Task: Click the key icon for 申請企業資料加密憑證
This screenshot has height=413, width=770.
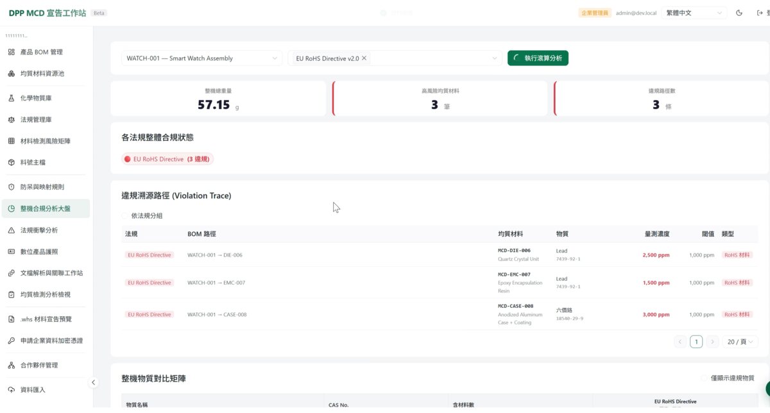Action: click(x=12, y=341)
